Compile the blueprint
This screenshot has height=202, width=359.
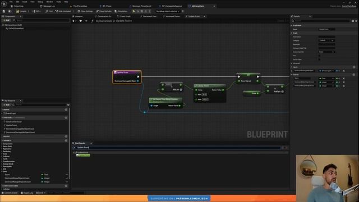click(x=21, y=11)
